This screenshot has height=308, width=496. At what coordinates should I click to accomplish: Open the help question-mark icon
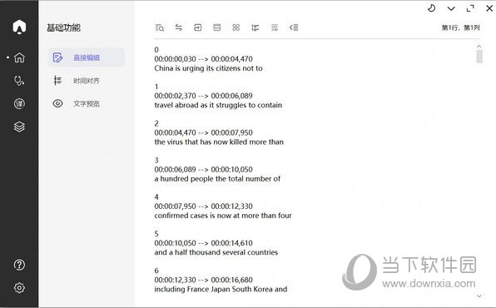pos(19,265)
